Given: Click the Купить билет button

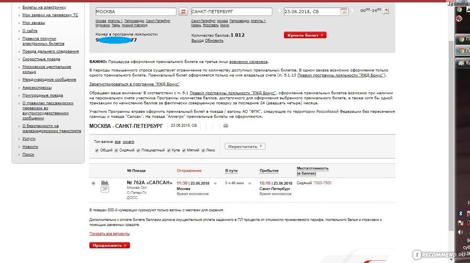Looking at the screenshot, I should [305, 35].
